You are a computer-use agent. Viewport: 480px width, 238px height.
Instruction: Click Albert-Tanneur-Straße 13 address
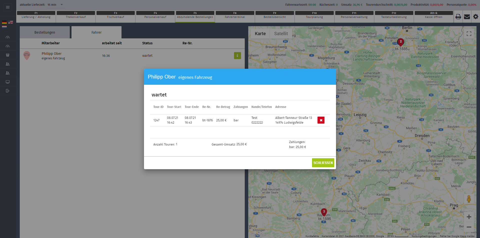coord(293,118)
